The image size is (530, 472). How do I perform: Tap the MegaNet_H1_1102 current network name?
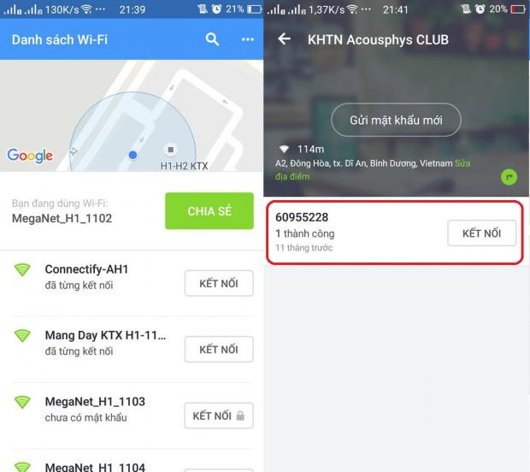pos(62,218)
